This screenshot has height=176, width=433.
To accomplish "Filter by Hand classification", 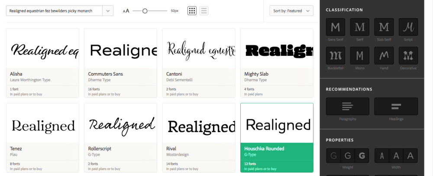I will [x=384, y=55].
